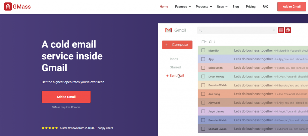The width and height of the screenshot is (308, 136).
Task: Click the Gmail envelope logo
Action: click(169, 30)
